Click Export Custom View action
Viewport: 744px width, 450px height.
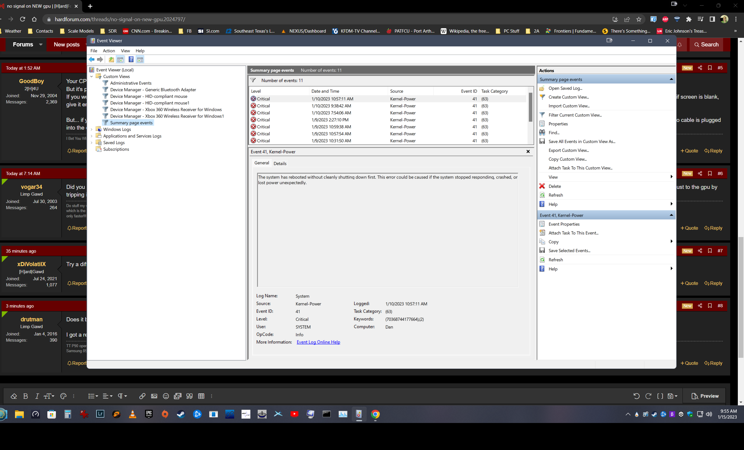pos(569,150)
